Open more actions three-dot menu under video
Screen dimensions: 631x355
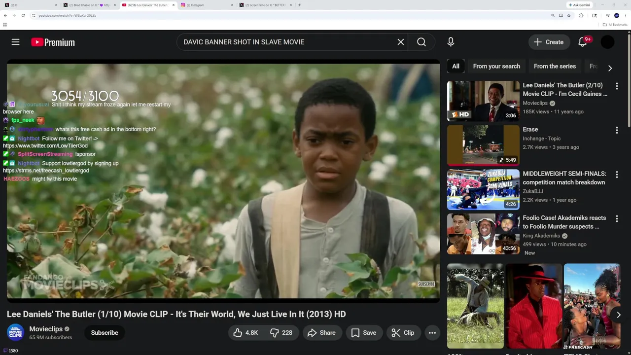432,333
